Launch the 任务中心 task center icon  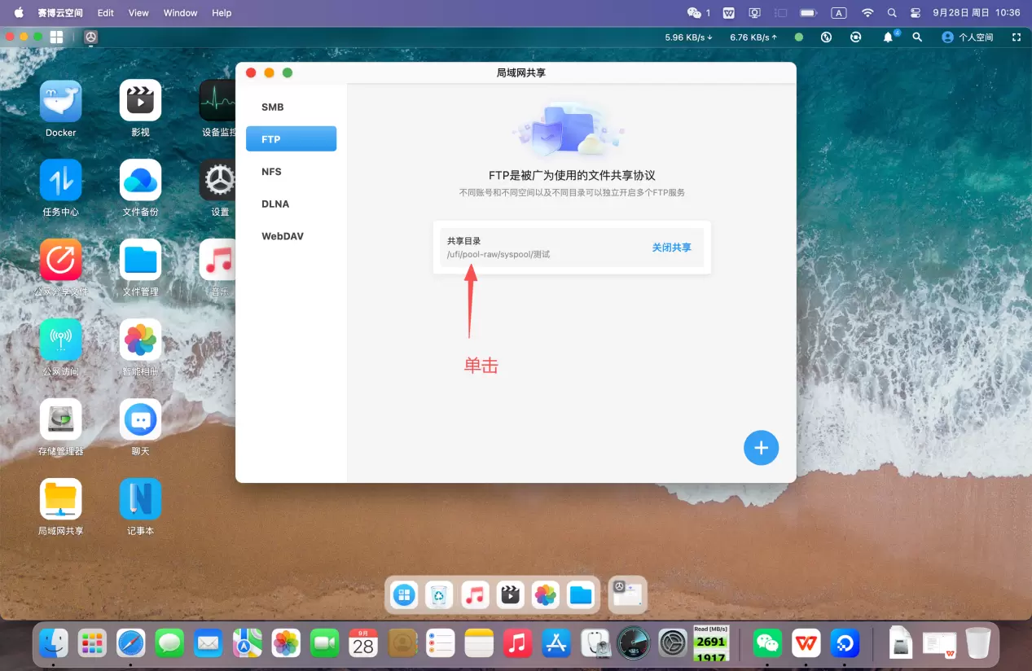60,180
